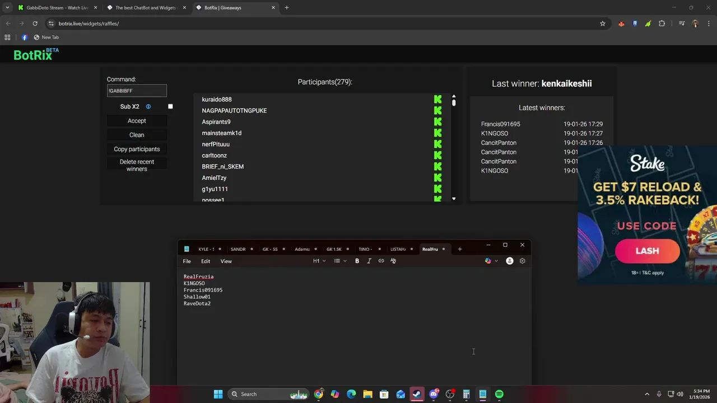Open Notepad Edit menu
The width and height of the screenshot is (717, 403).
pos(206,261)
